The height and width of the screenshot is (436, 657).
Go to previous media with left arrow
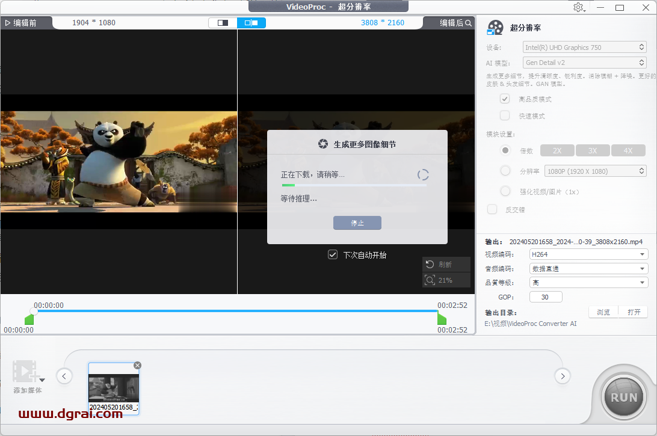[x=64, y=376]
